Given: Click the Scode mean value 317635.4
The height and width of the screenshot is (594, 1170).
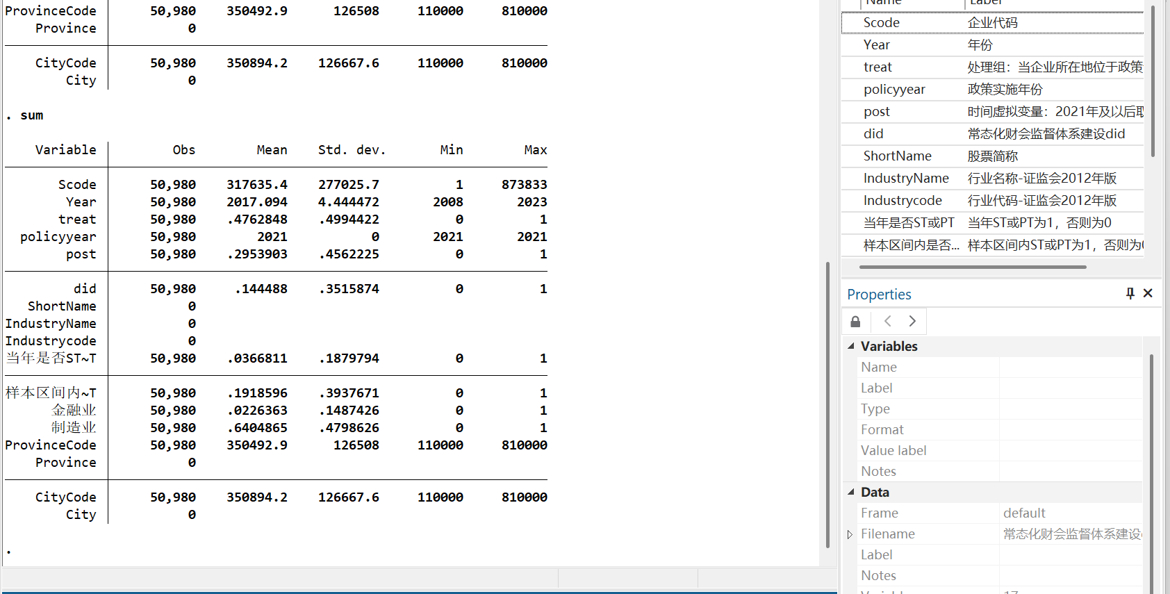Looking at the screenshot, I should tap(257, 185).
